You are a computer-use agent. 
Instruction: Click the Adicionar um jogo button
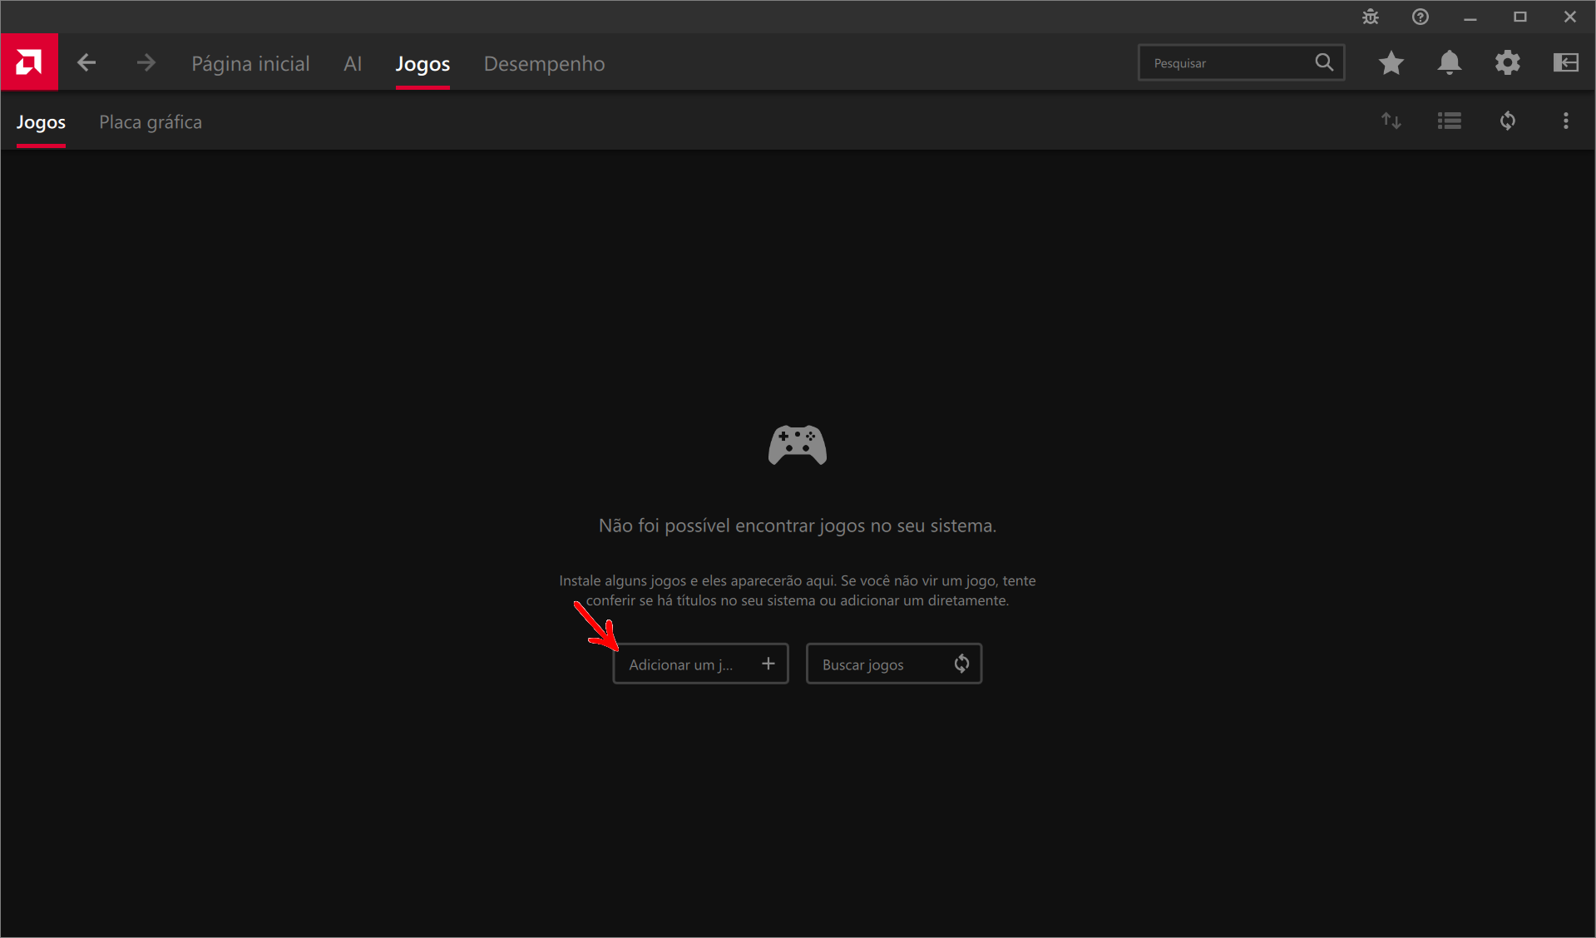coord(700,664)
